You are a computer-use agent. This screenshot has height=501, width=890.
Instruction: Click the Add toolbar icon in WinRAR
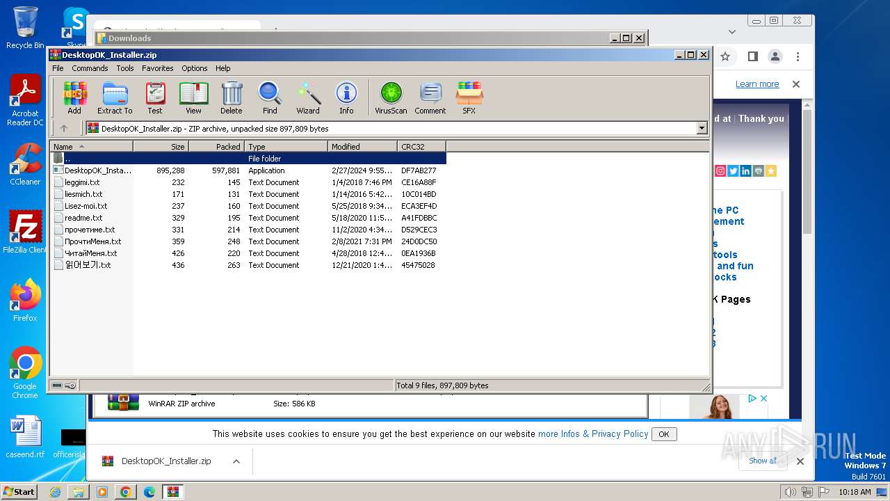[74, 97]
